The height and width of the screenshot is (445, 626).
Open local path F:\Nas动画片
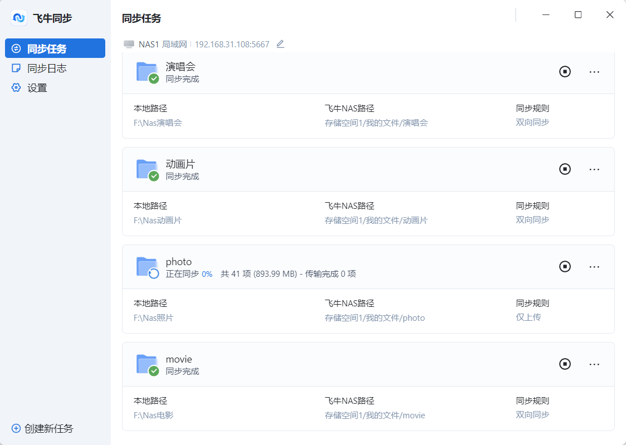point(158,221)
